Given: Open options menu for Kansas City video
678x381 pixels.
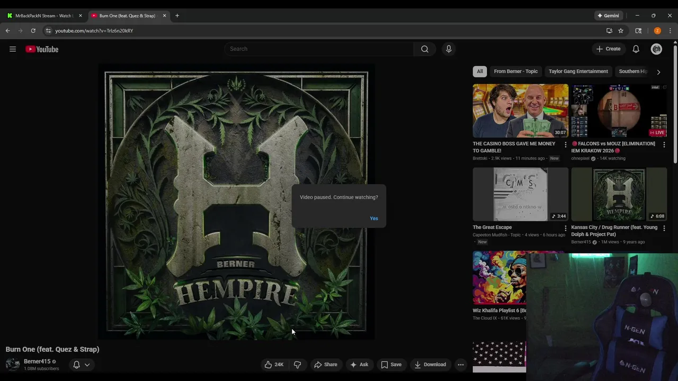Looking at the screenshot, I should pos(664,228).
